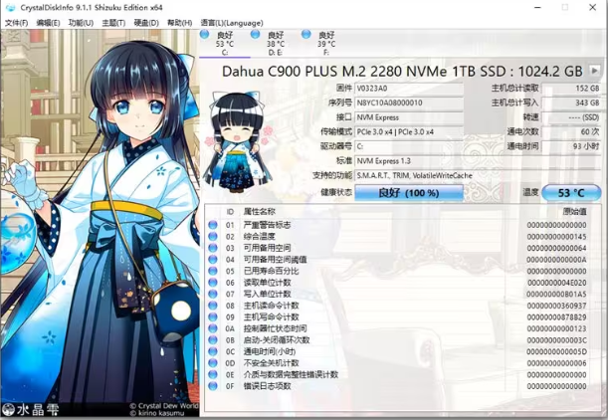Click the ID column header
608x420 pixels.
[x=230, y=212]
